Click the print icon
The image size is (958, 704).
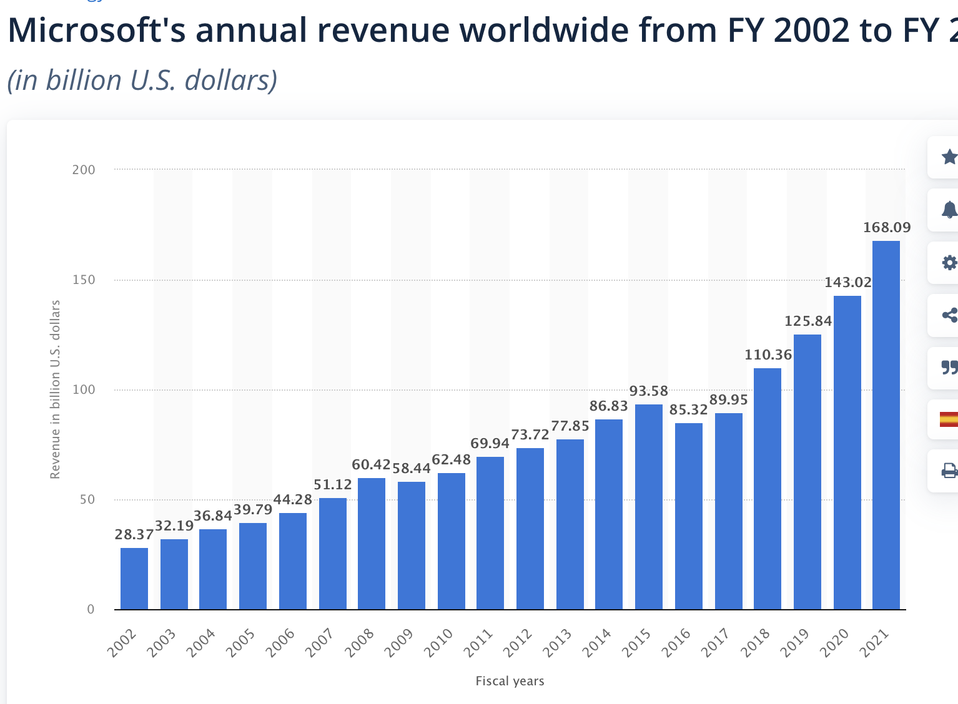coord(949,471)
